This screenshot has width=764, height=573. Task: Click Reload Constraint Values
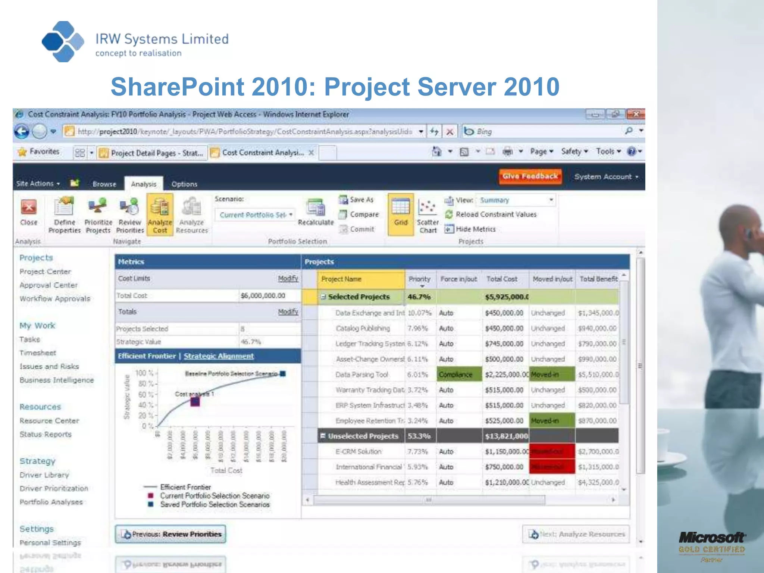point(491,215)
